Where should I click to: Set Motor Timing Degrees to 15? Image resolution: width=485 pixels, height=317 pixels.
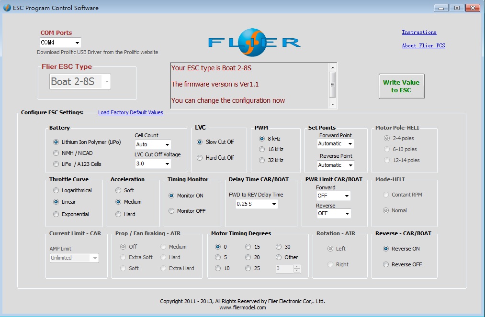[252, 247]
